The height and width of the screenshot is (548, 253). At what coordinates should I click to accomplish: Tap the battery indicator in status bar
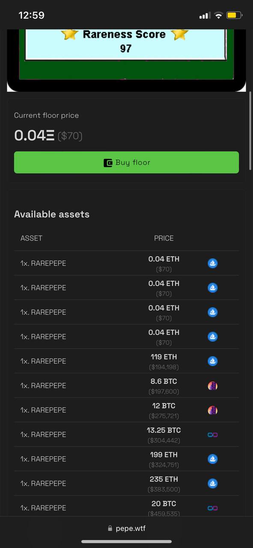click(235, 15)
